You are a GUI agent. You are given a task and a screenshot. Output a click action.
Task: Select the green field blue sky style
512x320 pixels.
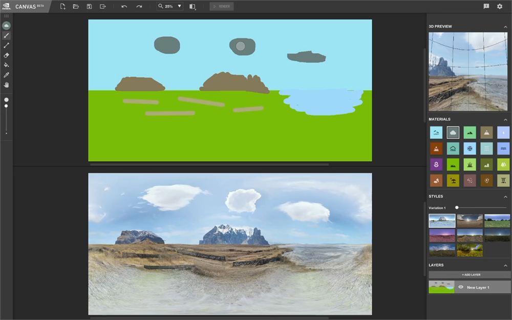[x=497, y=221]
